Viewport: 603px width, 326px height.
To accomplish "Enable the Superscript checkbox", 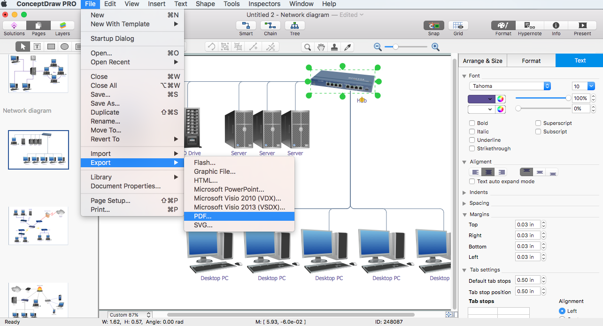I will [538, 123].
